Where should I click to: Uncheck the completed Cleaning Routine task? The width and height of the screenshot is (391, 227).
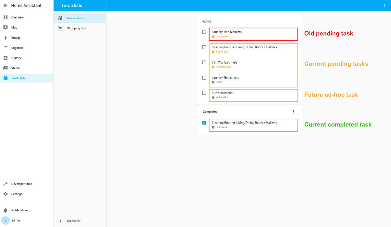(204, 123)
